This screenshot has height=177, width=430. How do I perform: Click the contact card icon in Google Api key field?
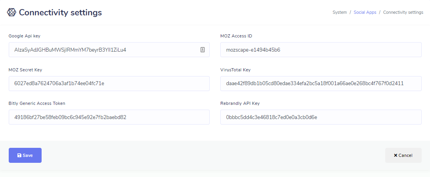click(x=203, y=50)
